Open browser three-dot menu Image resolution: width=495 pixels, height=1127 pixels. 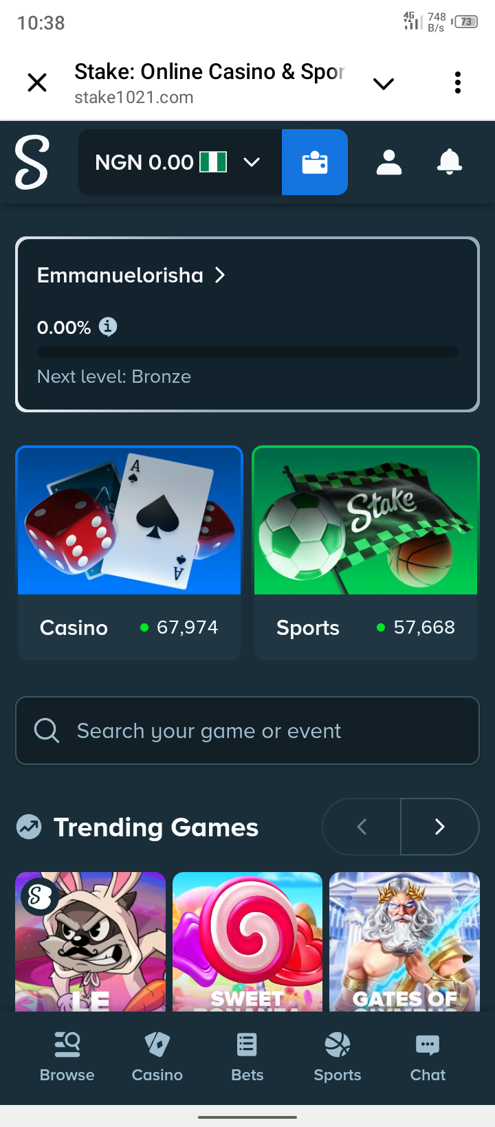pyautogui.click(x=458, y=83)
